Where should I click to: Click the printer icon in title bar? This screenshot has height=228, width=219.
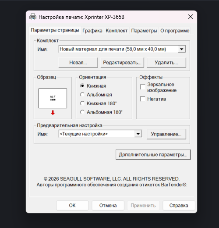(33, 17)
